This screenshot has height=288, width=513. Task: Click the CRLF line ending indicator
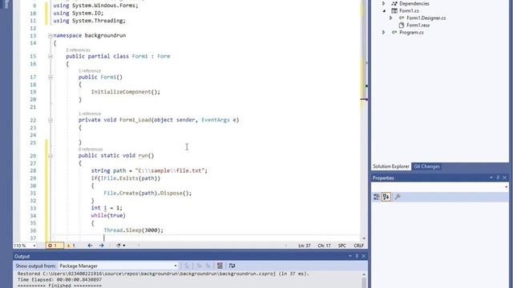[x=358, y=246]
